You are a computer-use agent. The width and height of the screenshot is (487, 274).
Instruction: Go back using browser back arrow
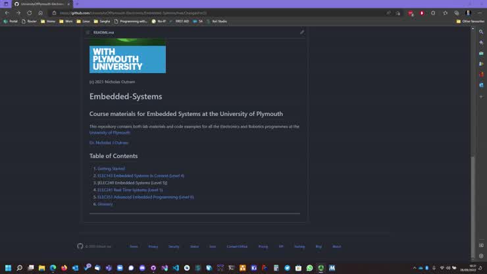[x=7, y=13]
